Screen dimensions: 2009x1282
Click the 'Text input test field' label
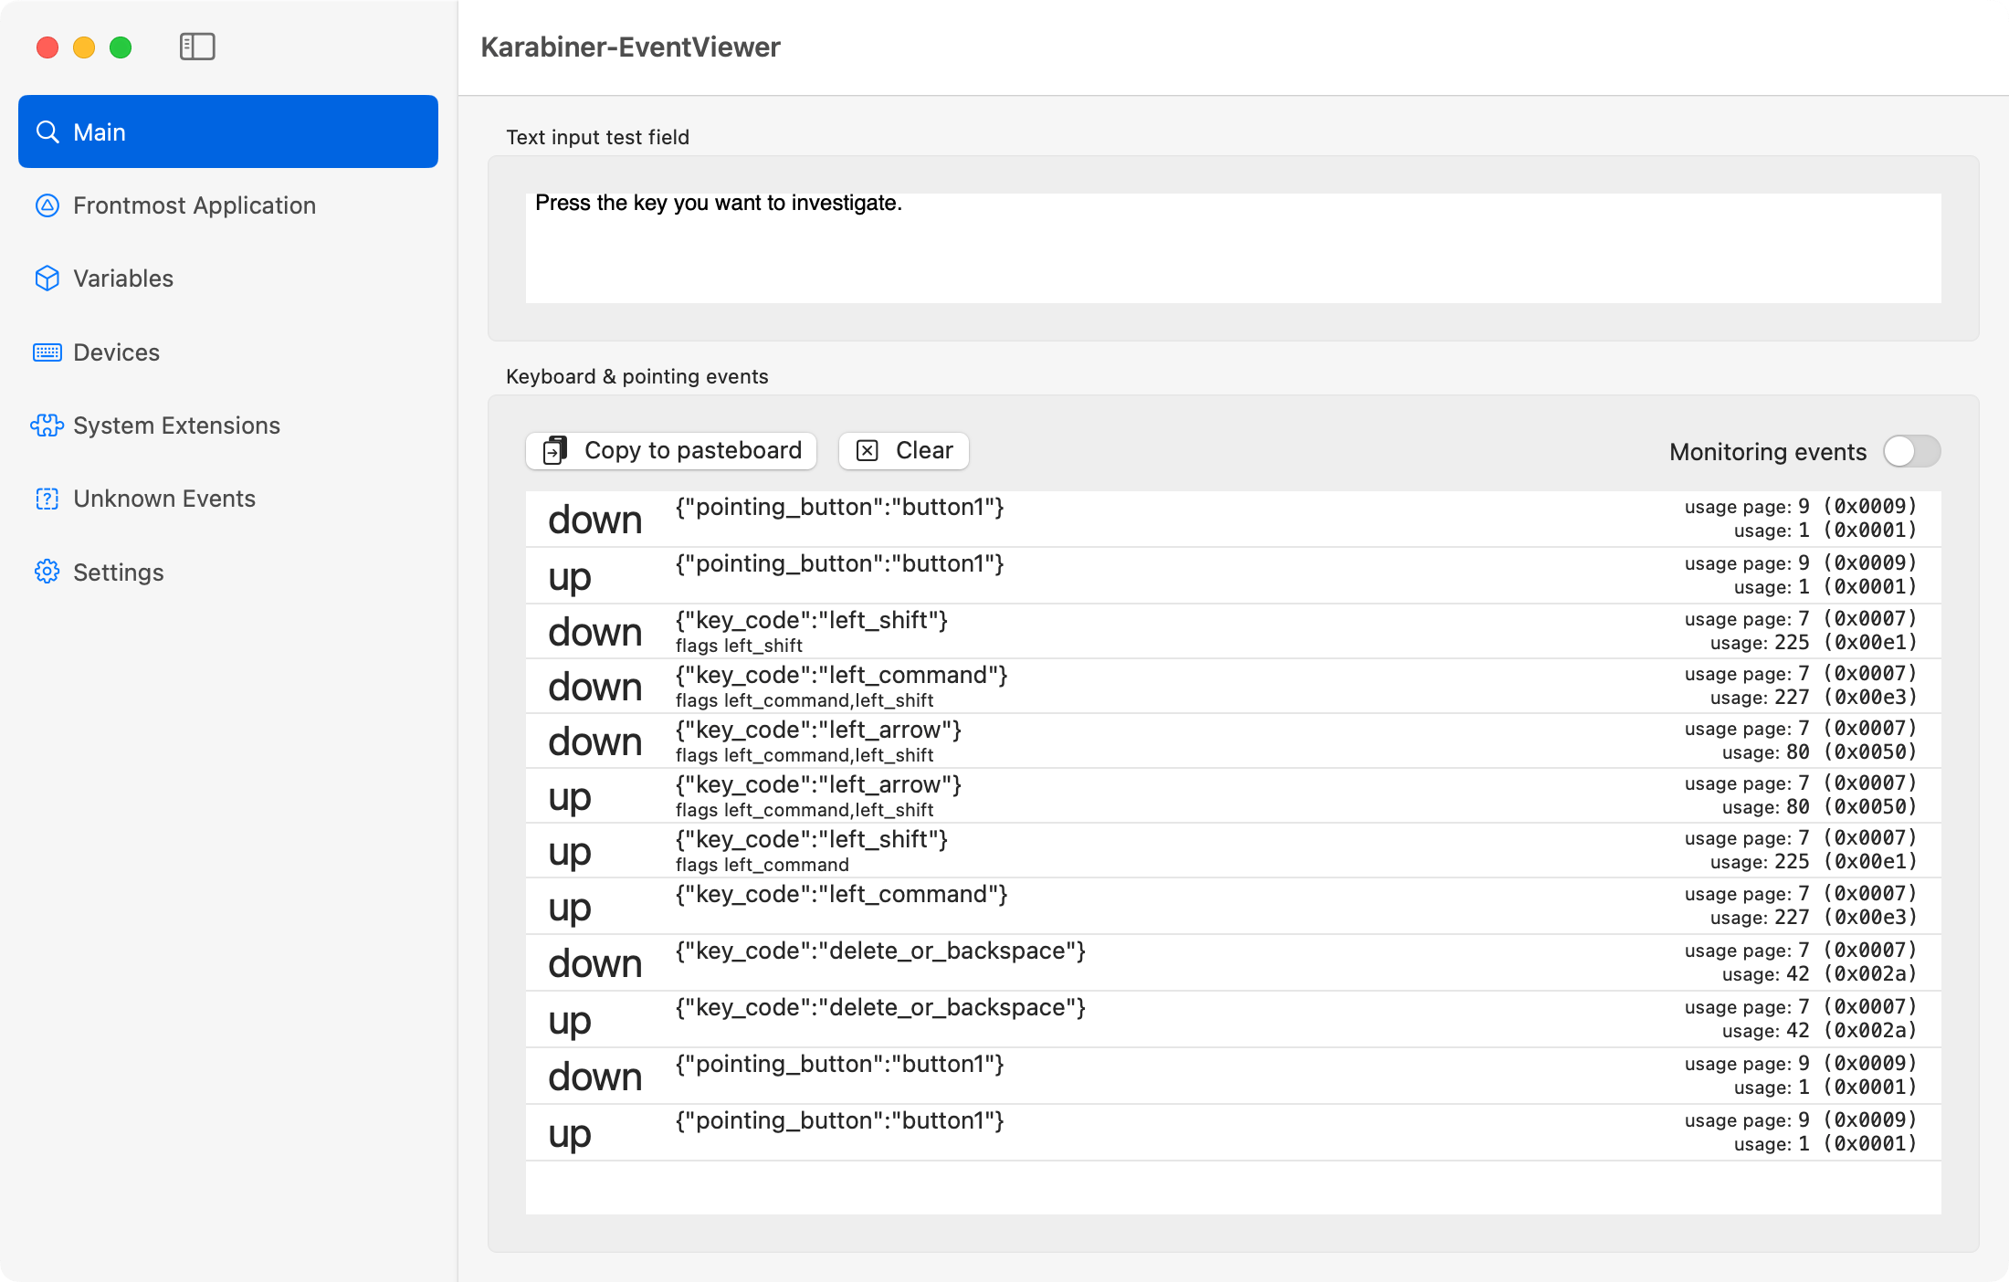tap(598, 137)
